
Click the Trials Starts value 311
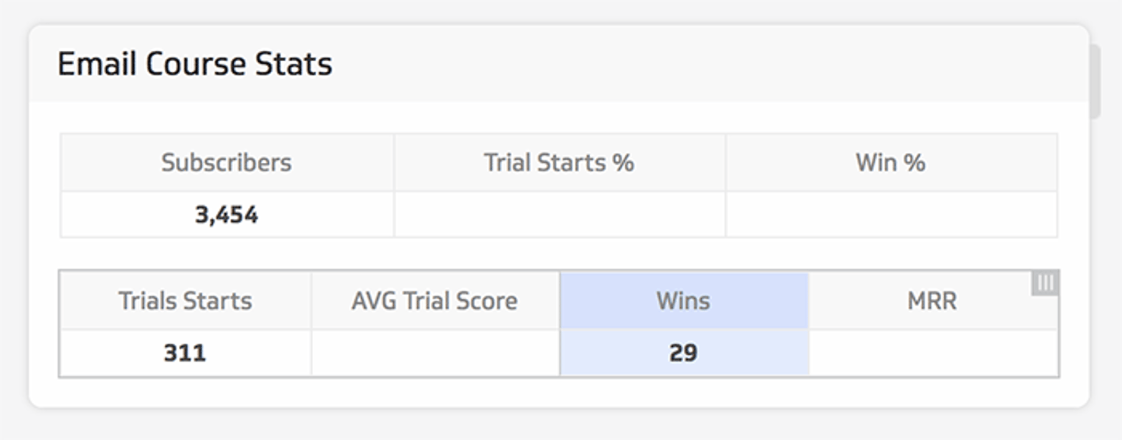(185, 352)
